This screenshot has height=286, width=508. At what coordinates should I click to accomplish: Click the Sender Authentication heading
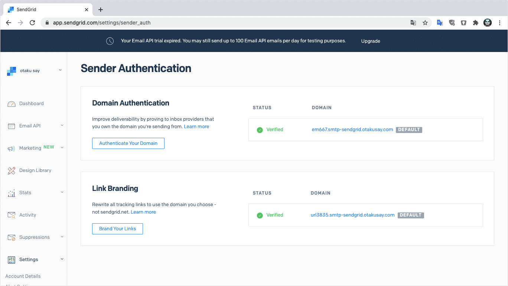click(x=136, y=68)
